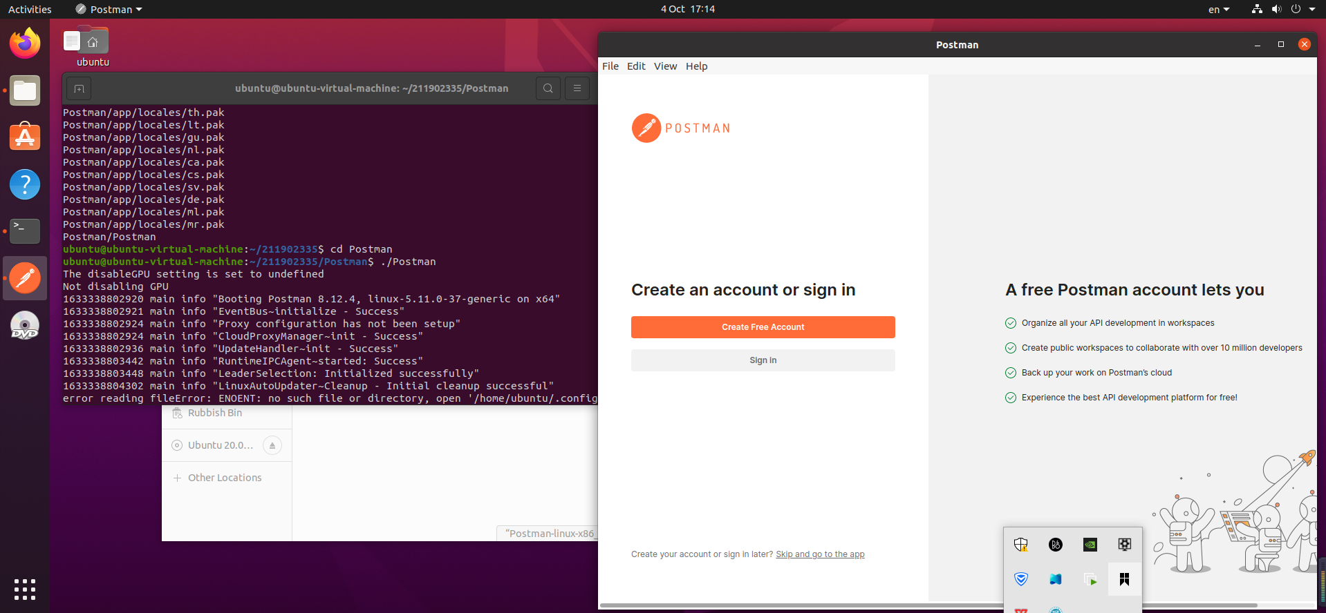The width and height of the screenshot is (1326, 613).
Task: Open the Help icon in the dock
Action: [25, 184]
